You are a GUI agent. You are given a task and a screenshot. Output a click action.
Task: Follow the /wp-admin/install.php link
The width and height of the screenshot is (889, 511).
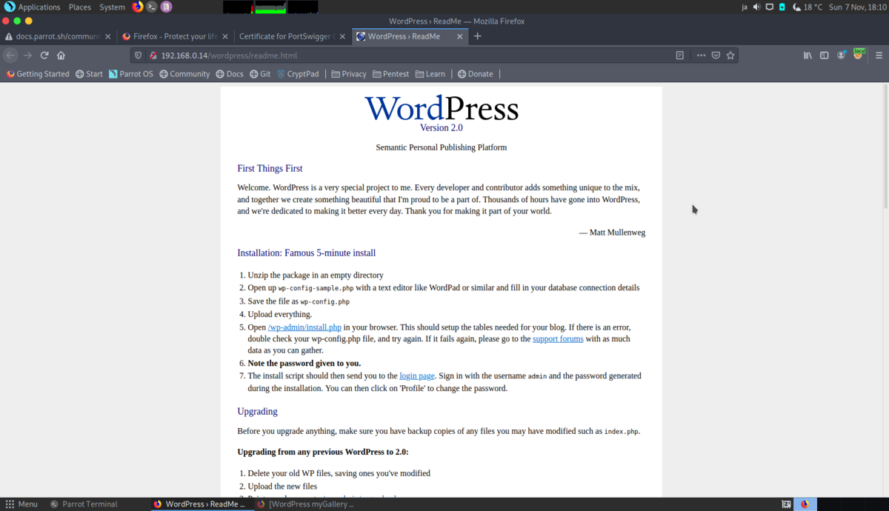point(304,327)
